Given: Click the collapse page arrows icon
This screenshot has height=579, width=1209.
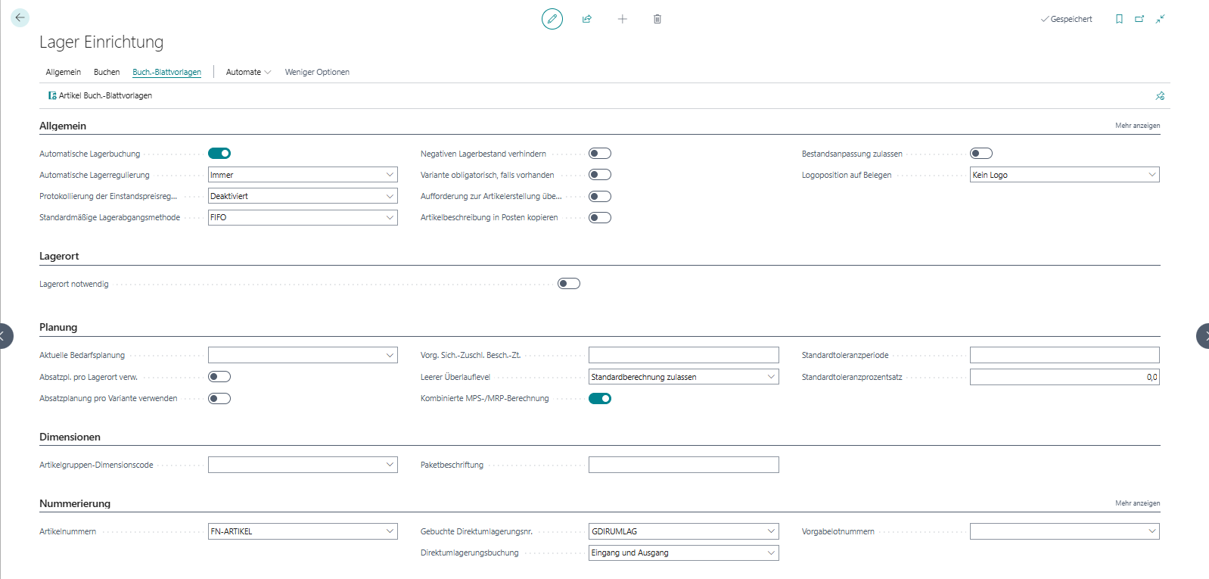Looking at the screenshot, I should point(1160,19).
